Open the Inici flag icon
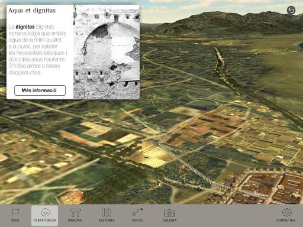The image size is (303, 227). tap(15, 212)
